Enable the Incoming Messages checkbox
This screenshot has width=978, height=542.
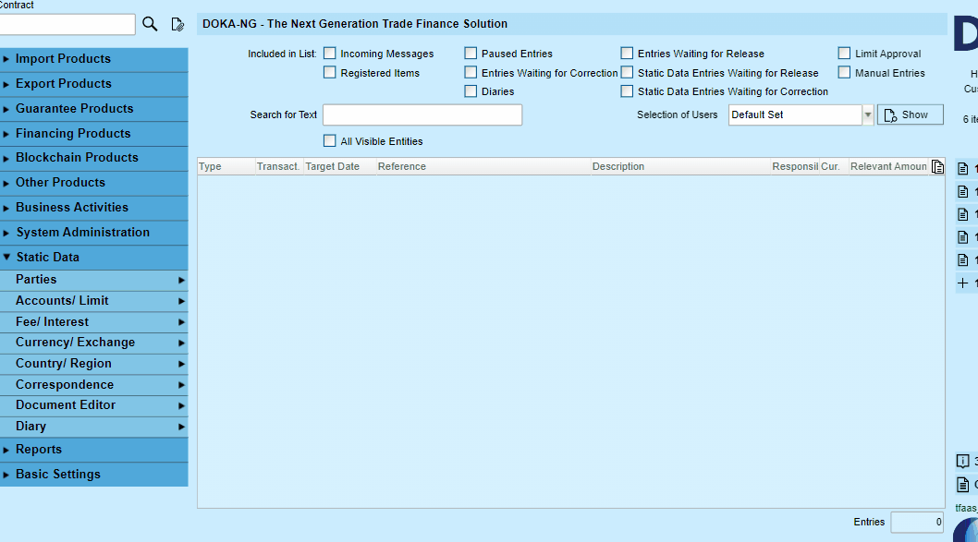pyautogui.click(x=330, y=54)
